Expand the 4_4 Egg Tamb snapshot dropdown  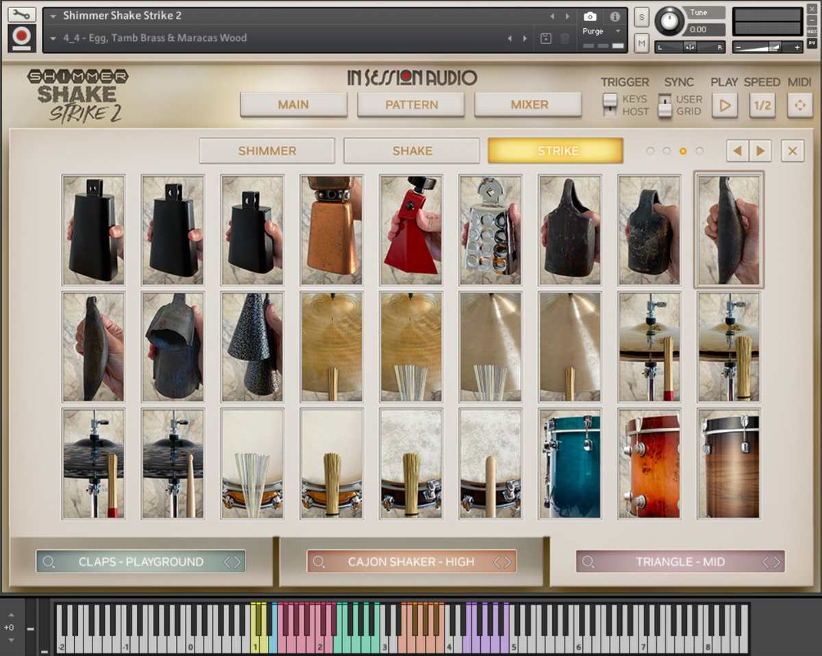point(53,38)
